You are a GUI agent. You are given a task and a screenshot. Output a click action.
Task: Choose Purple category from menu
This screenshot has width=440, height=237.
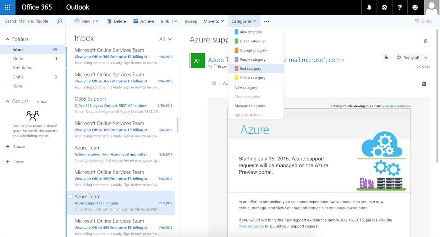256,59
